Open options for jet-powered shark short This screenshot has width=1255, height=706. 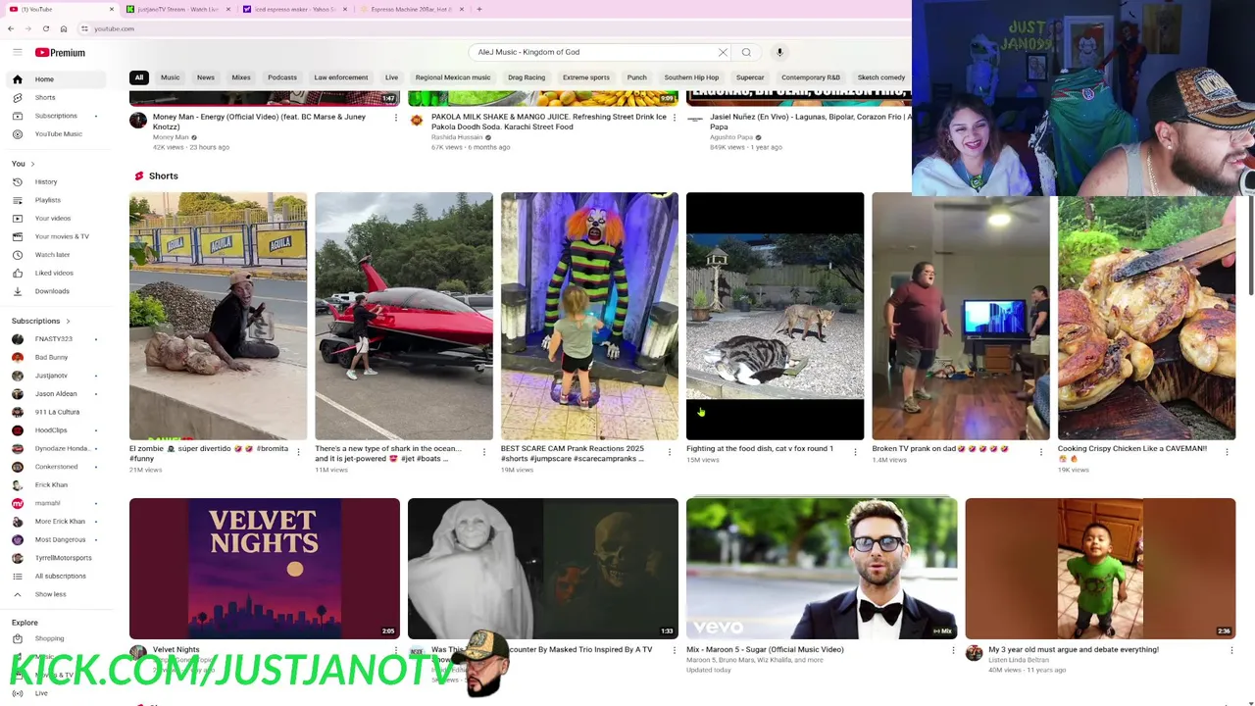(484, 452)
